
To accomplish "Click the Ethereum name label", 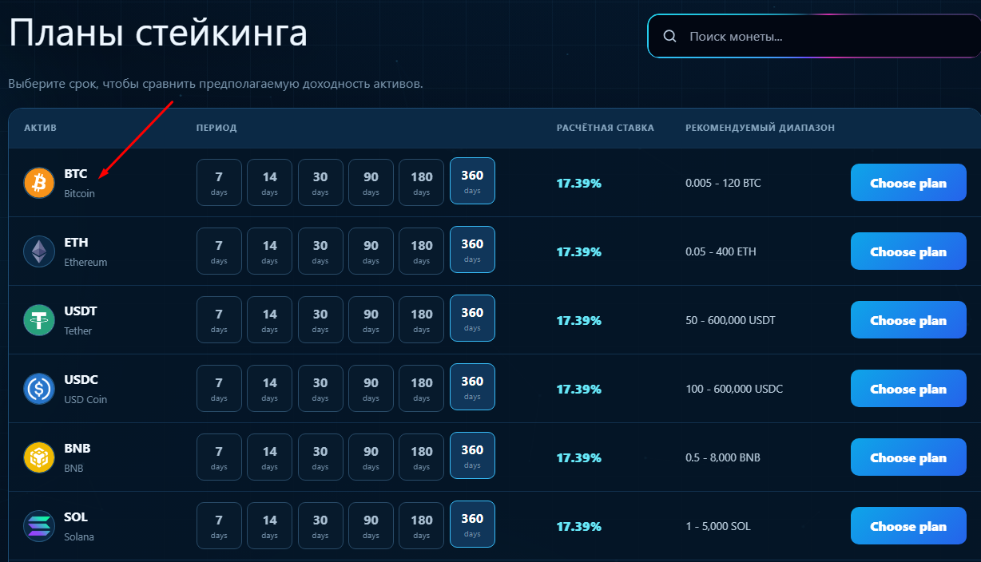I will point(85,262).
